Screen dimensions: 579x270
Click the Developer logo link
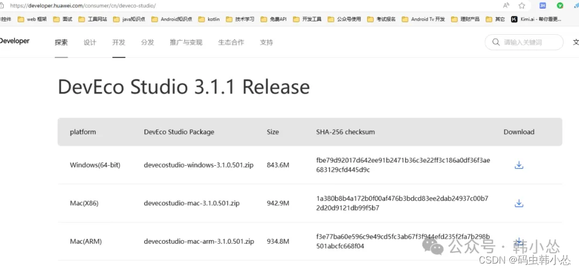coord(14,41)
